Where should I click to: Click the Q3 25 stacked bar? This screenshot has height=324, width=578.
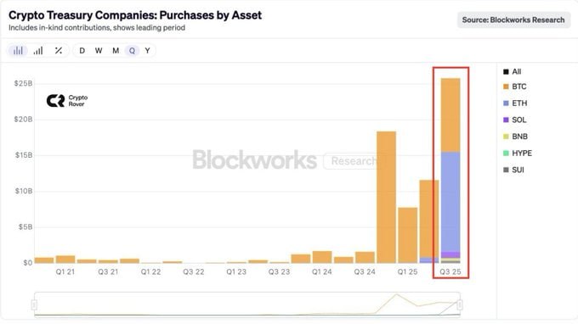click(450, 170)
